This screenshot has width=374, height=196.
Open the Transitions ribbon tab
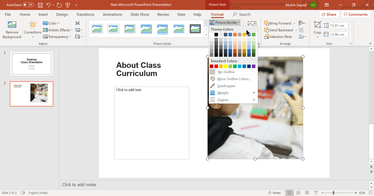click(x=85, y=15)
